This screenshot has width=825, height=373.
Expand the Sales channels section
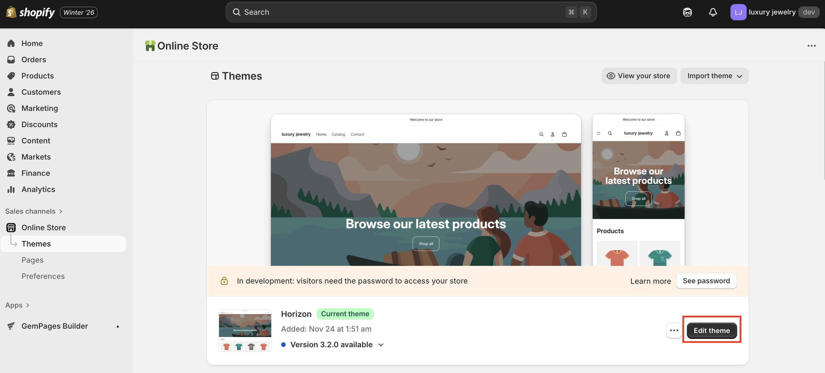coord(34,211)
